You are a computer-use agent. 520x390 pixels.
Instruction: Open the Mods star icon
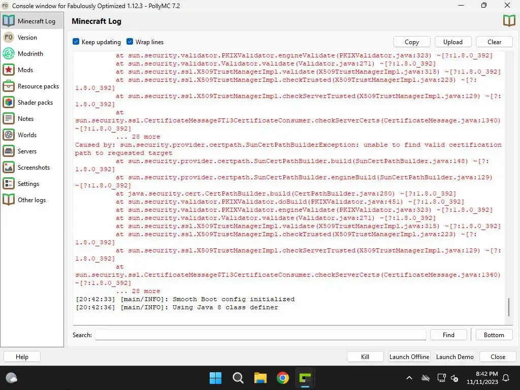pyautogui.click(x=9, y=70)
